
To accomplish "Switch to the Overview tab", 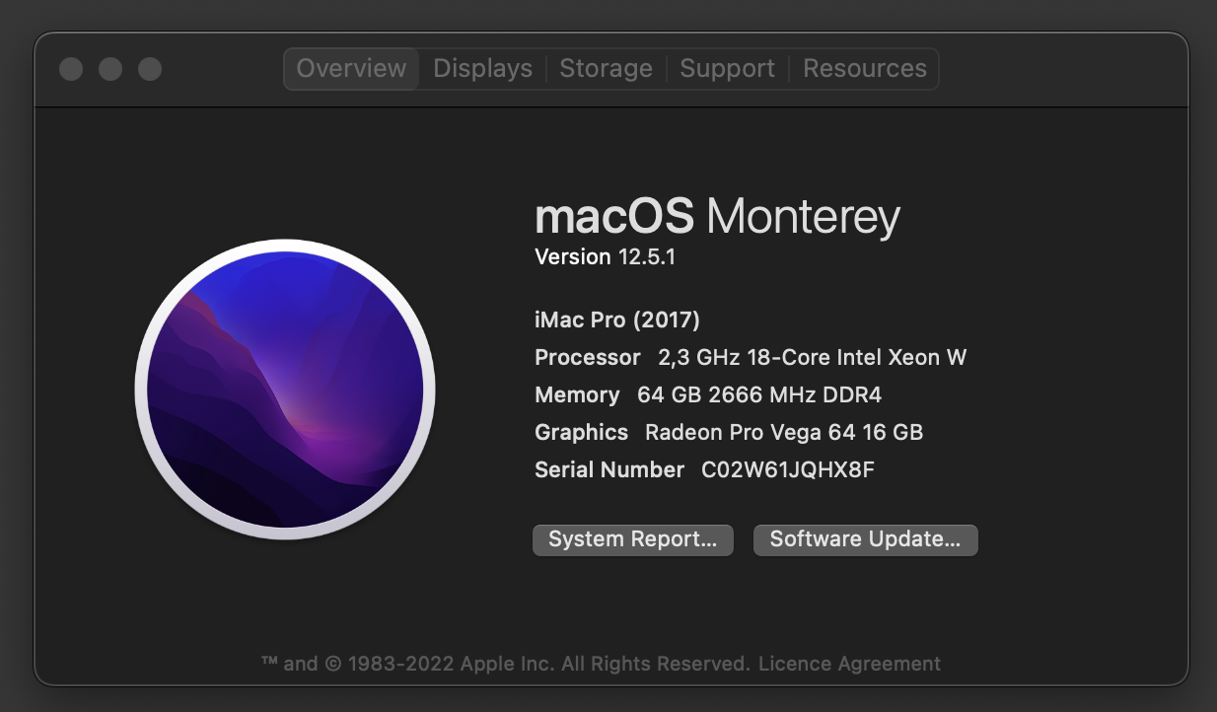I will pos(351,69).
